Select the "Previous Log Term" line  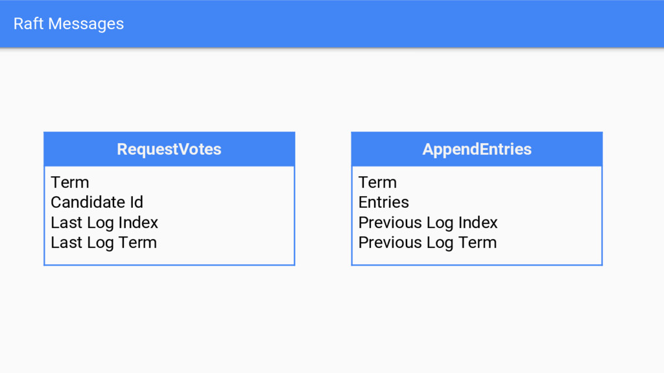click(427, 243)
